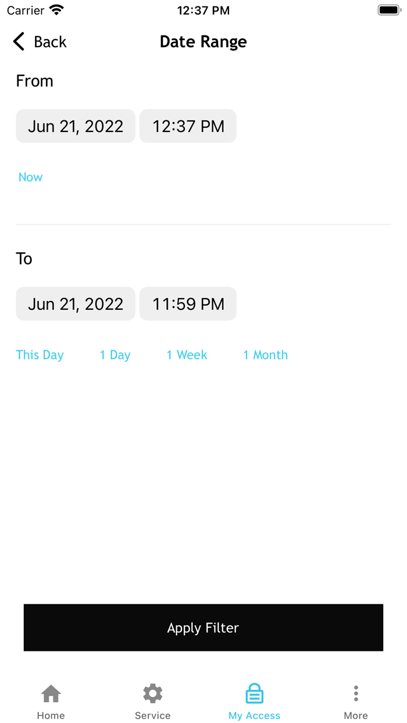Tap the My Access lock icon
The height and width of the screenshot is (723, 407).
[254, 693]
